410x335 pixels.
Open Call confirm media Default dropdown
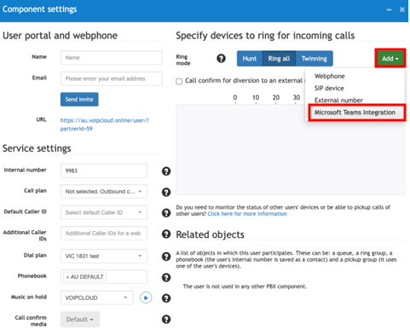click(x=80, y=320)
